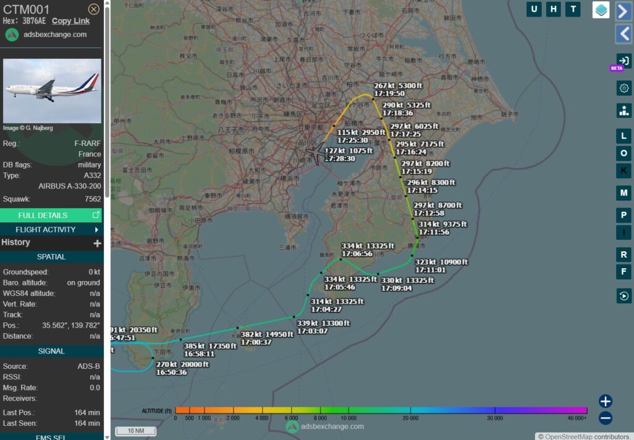This screenshot has height=440, width=634.
Task: Click the left arrow sidebar button
Action: (623, 33)
